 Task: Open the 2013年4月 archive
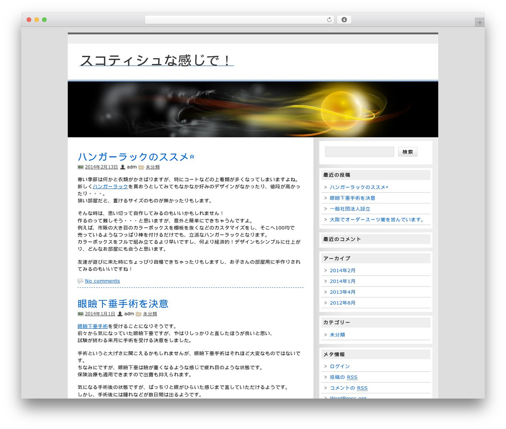342,292
